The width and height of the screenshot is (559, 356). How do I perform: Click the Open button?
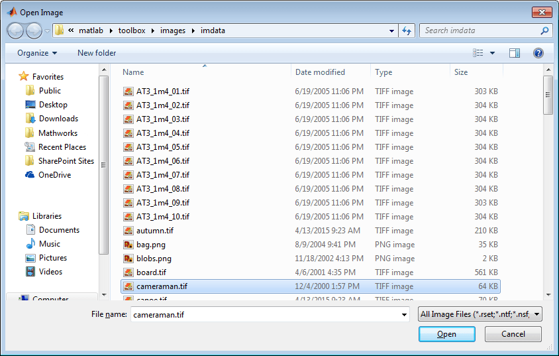pos(446,334)
